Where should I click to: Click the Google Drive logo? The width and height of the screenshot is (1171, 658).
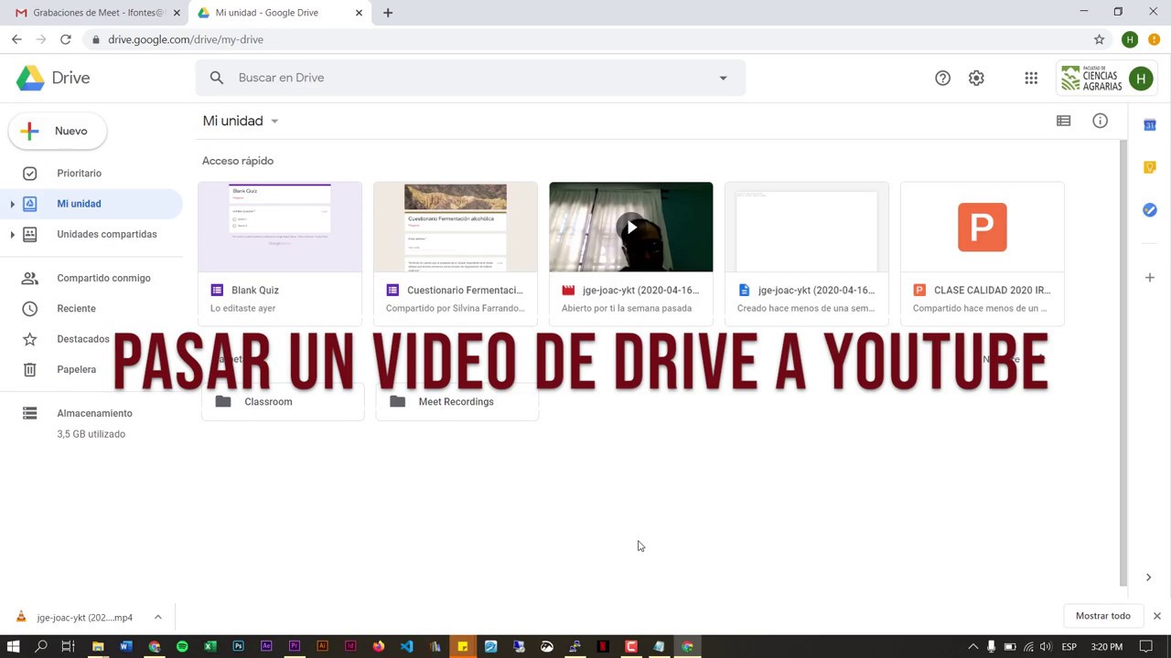point(53,79)
